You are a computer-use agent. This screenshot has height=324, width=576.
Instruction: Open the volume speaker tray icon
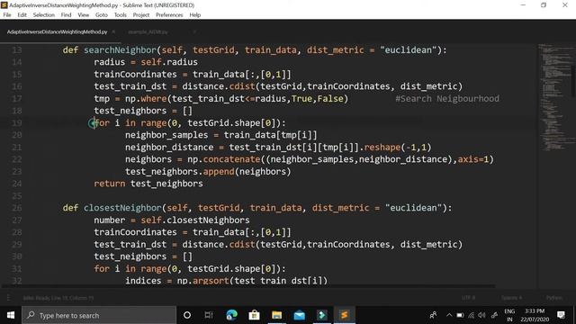click(x=482, y=315)
